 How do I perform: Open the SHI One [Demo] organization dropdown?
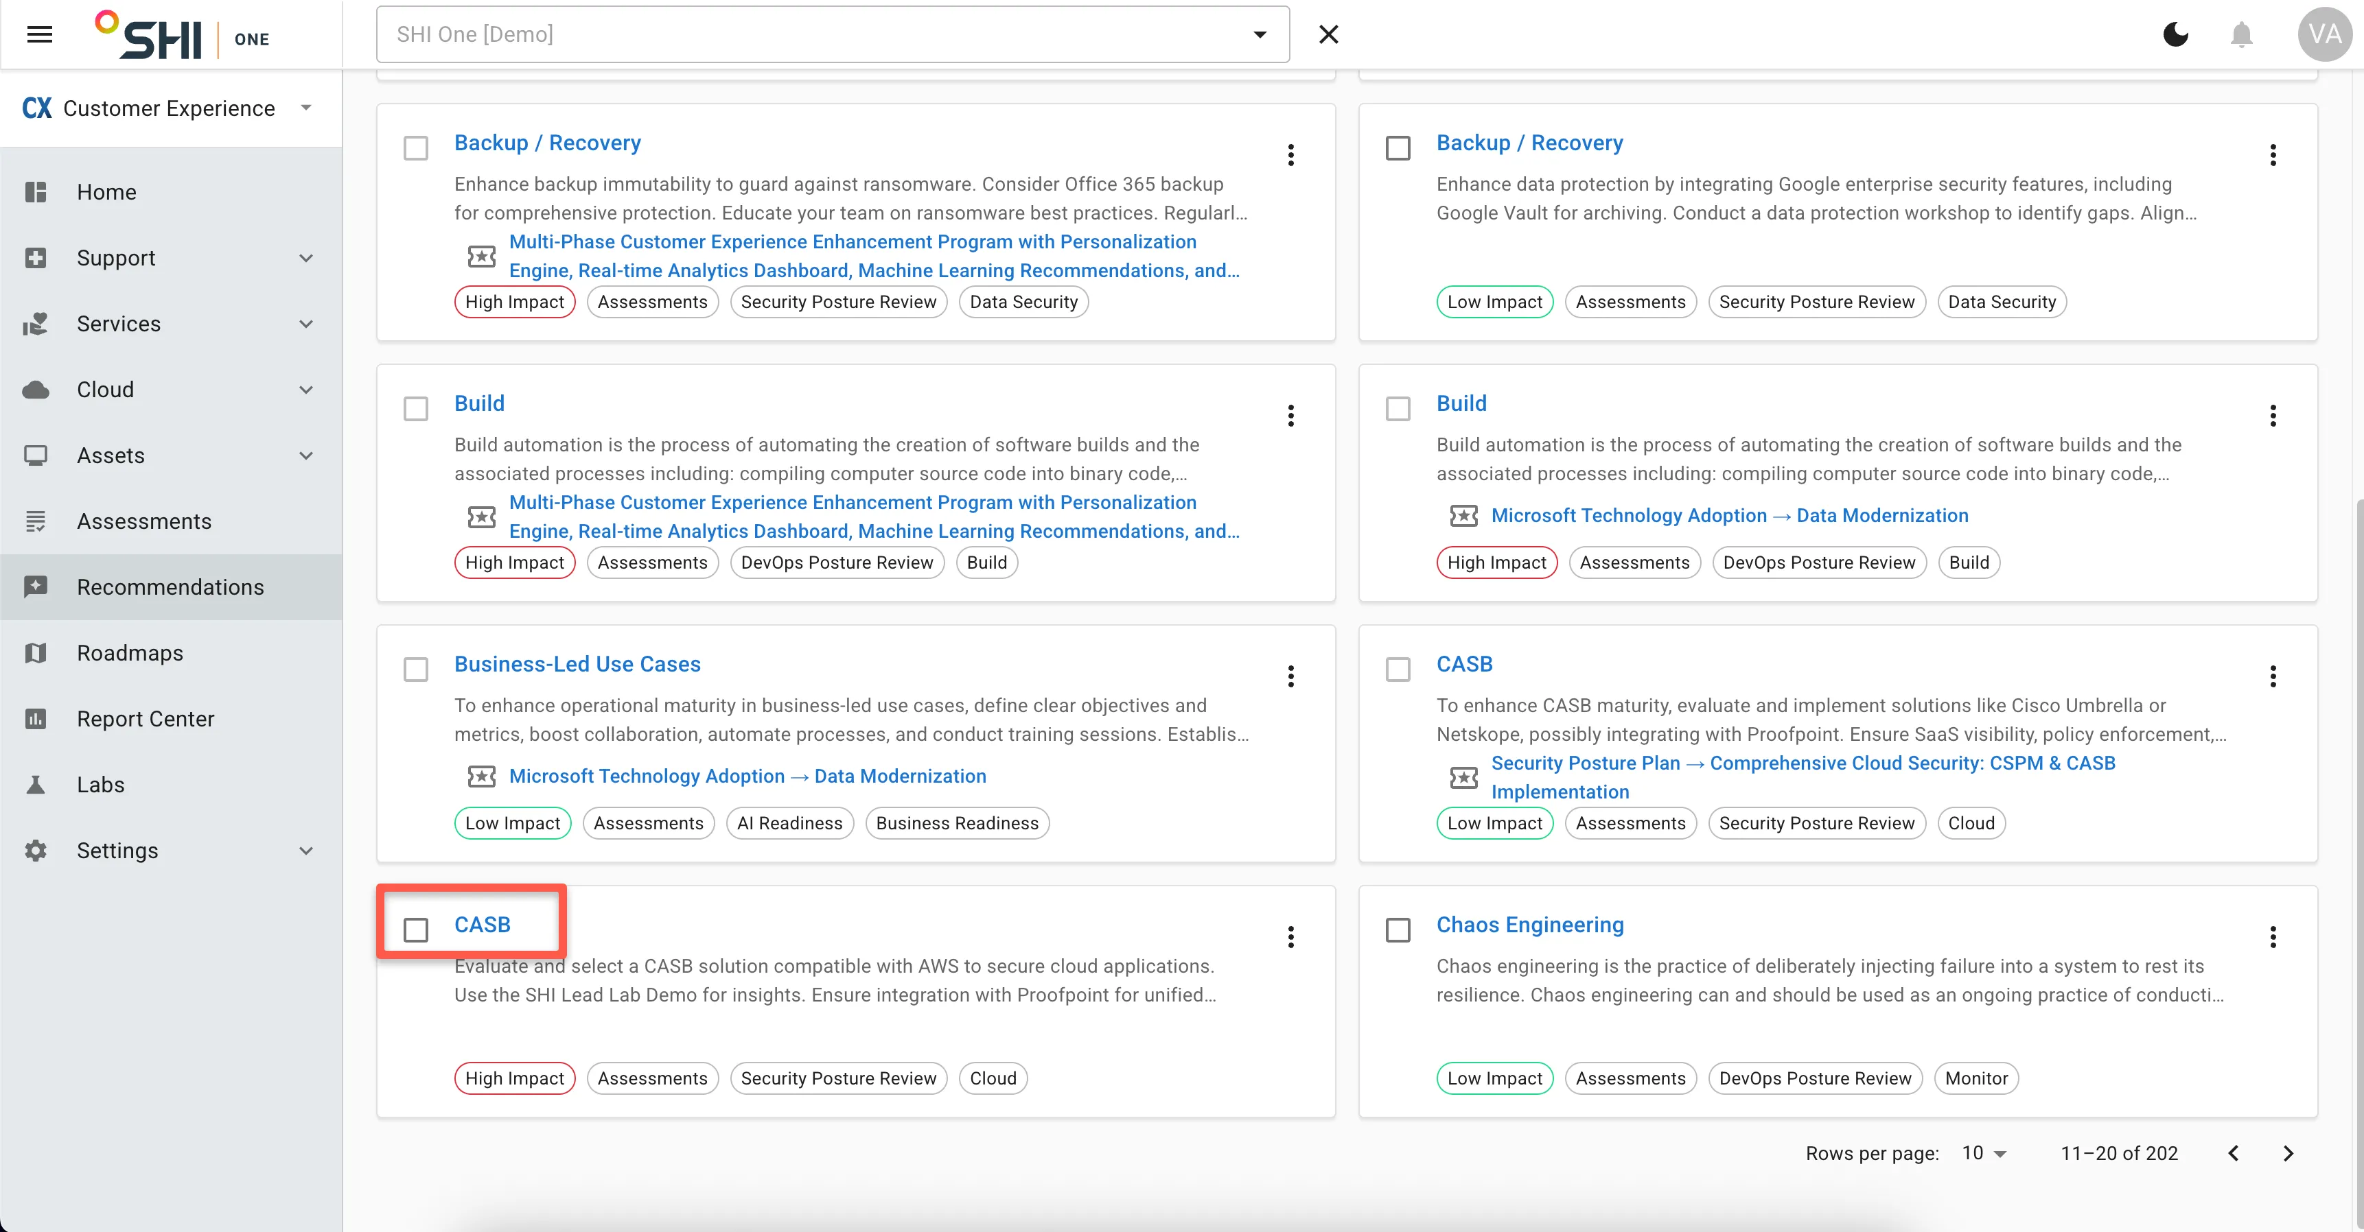point(833,35)
